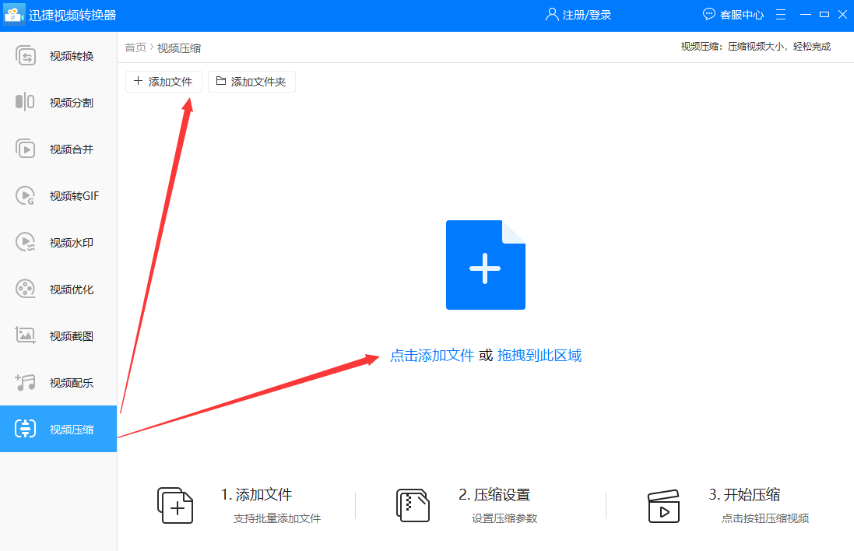The image size is (854, 551).
Task: Click the 压缩视频大小，轻松完成 description text
Action: click(779, 47)
